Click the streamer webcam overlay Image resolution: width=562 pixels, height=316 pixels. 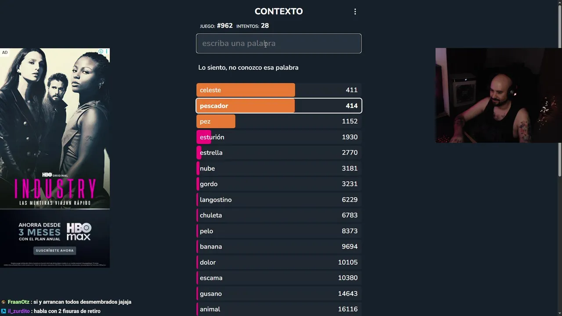[x=498, y=95]
